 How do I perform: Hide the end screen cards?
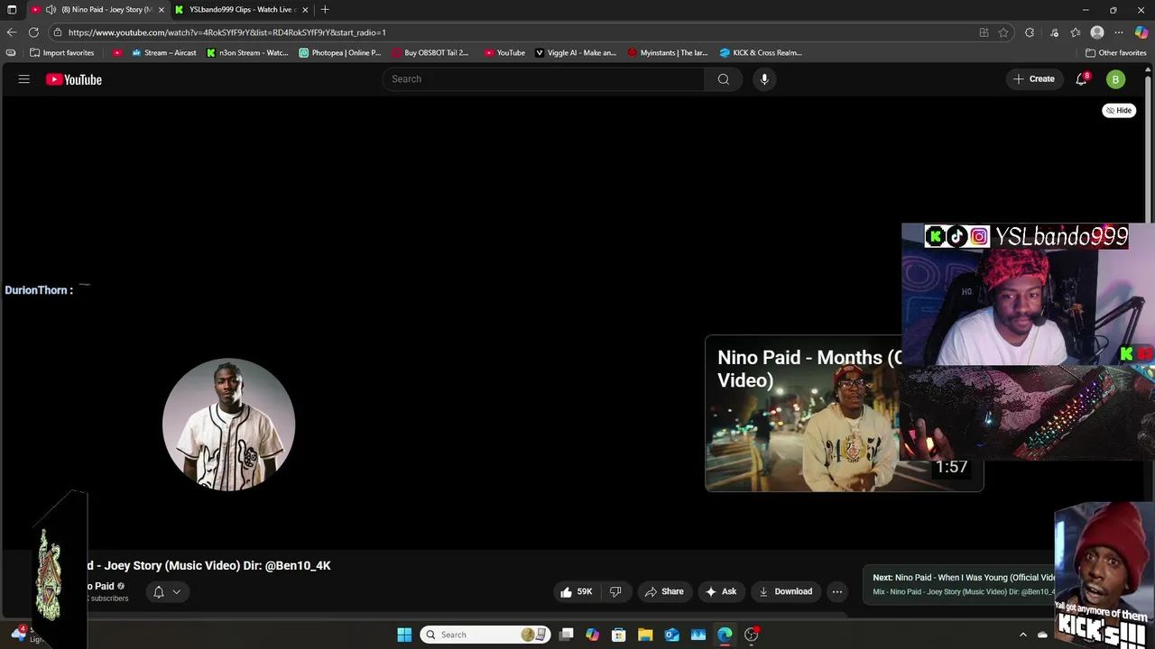[x=1119, y=111]
